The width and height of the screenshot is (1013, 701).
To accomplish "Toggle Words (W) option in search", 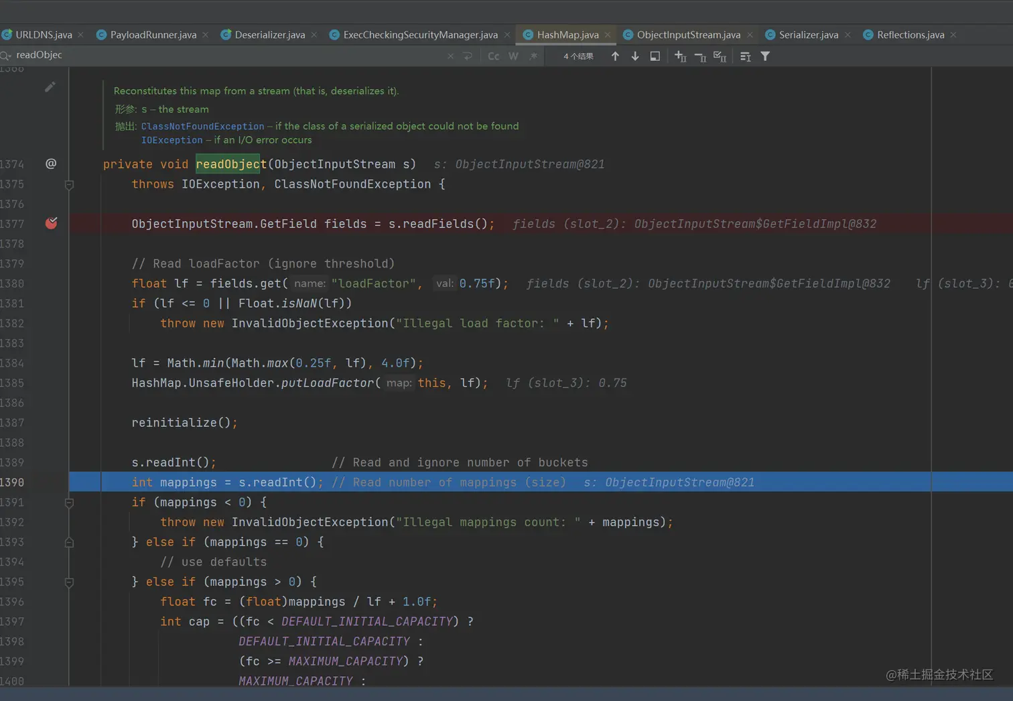I will point(513,56).
